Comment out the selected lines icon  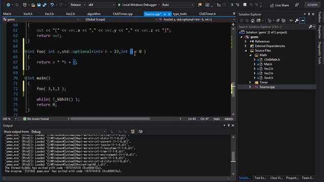(232, 5)
